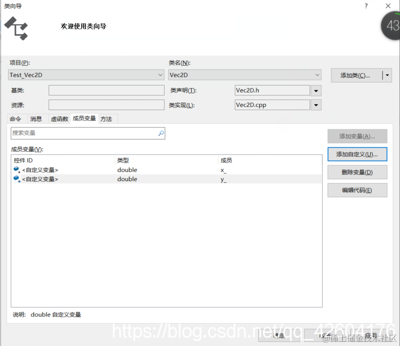This screenshot has width=400, height=346.
Task: Open the split arrow of 添加类 button
Action: tap(387, 75)
